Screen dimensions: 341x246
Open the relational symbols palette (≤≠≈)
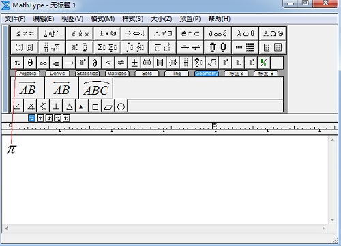[x=25, y=33]
